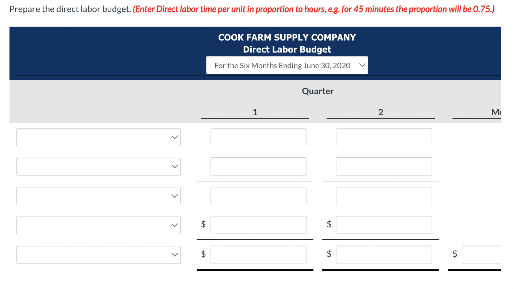Select Quarter 1 third row input field
513x289 pixels.
point(258,196)
